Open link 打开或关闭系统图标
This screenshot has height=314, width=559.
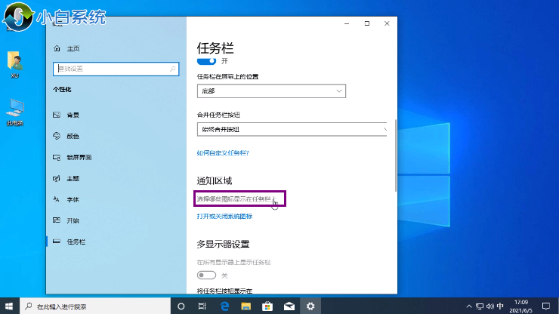pyautogui.click(x=224, y=216)
